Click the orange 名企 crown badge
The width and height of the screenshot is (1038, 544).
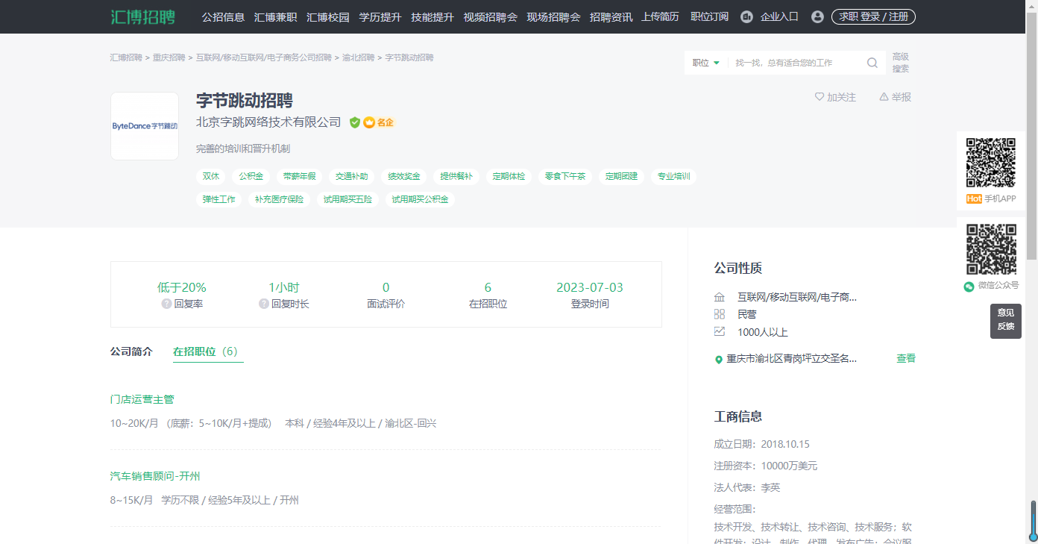pyautogui.click(x=378, y=122)
